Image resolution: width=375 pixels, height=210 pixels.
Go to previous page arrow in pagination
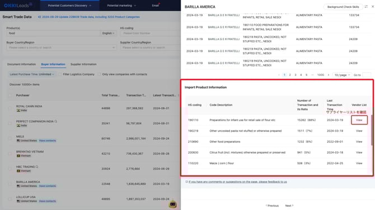(279, 75)
